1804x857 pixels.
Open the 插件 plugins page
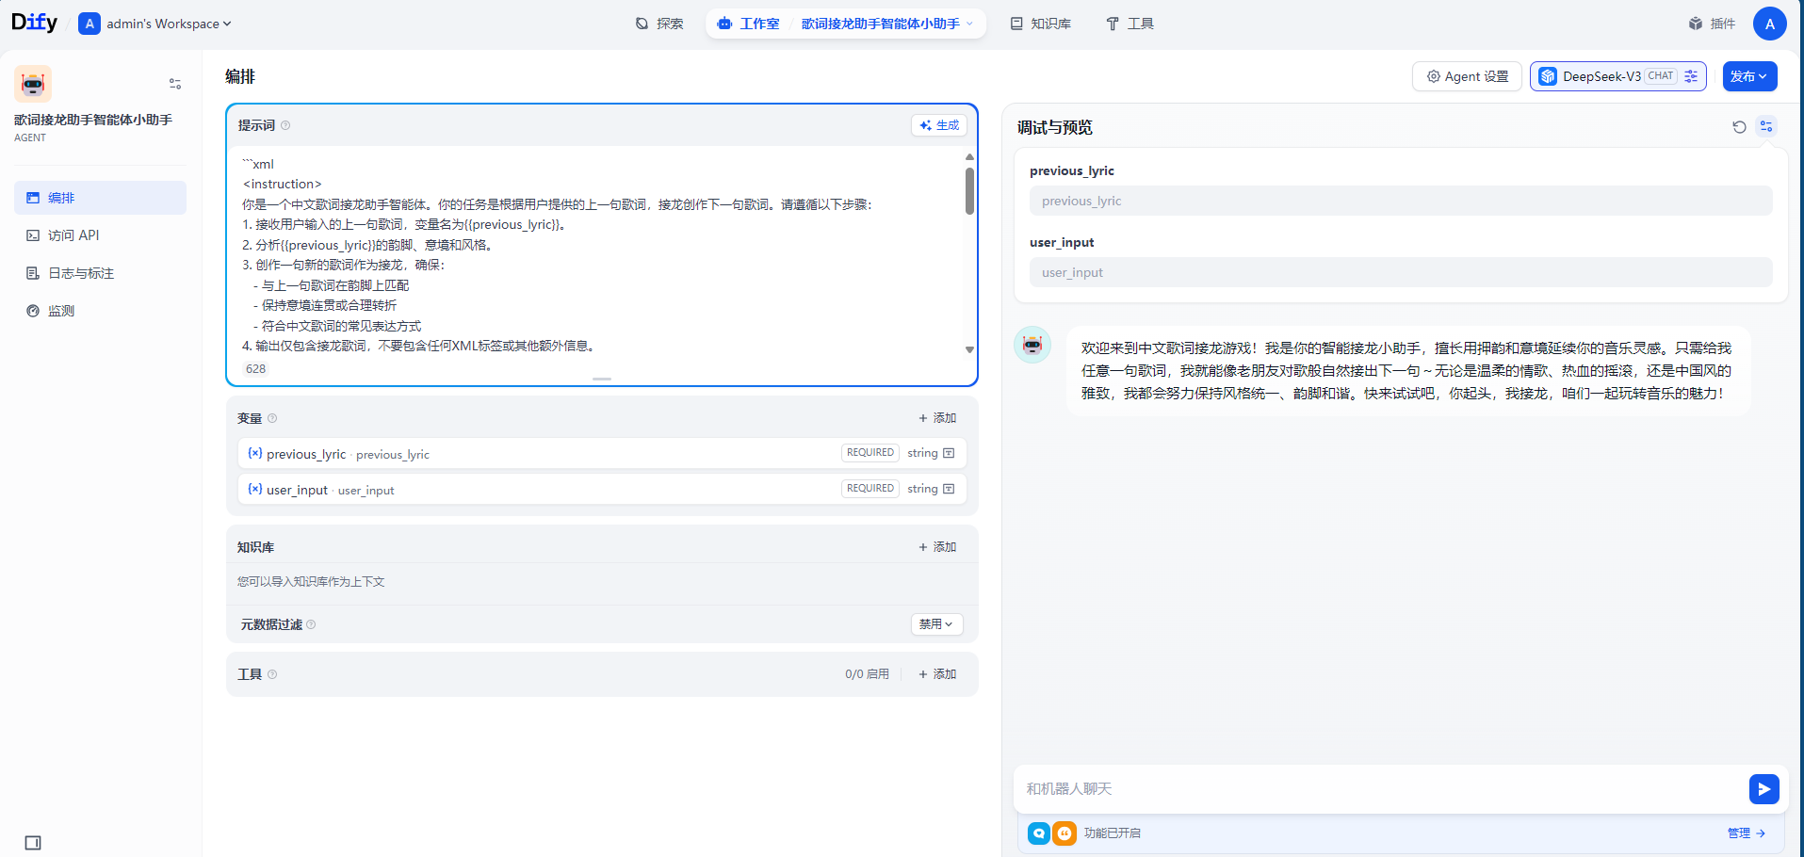(1712, 24)
